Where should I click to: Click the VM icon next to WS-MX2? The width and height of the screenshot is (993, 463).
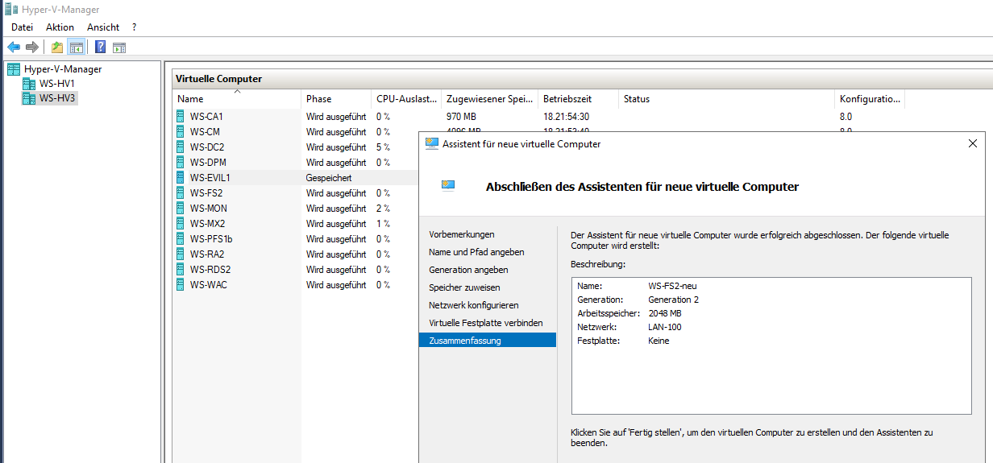[181, 223]
